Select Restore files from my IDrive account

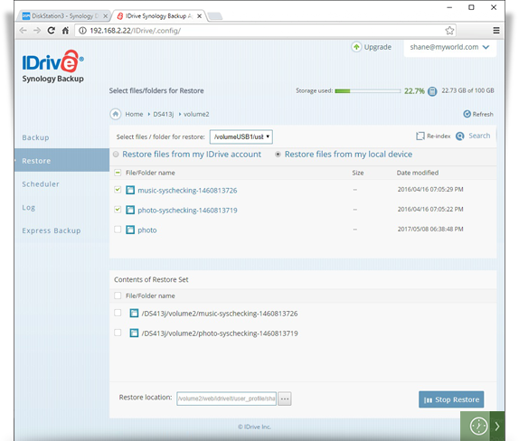(116, 155)
